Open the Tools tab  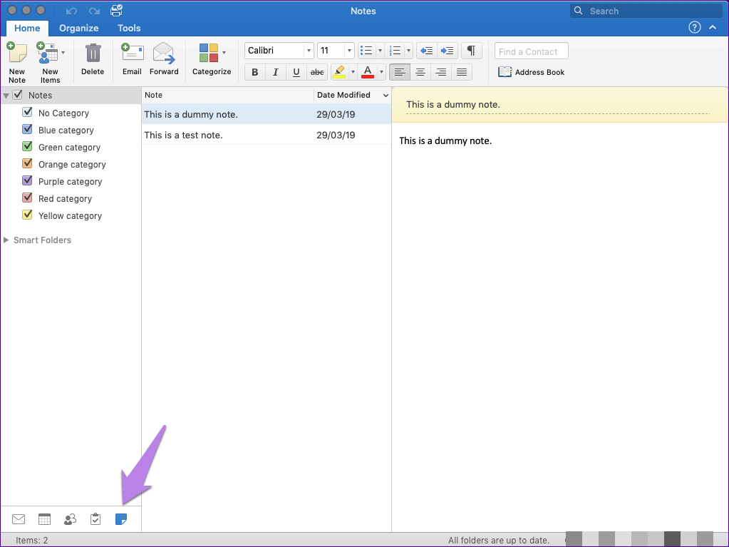[x=129, y=28]
